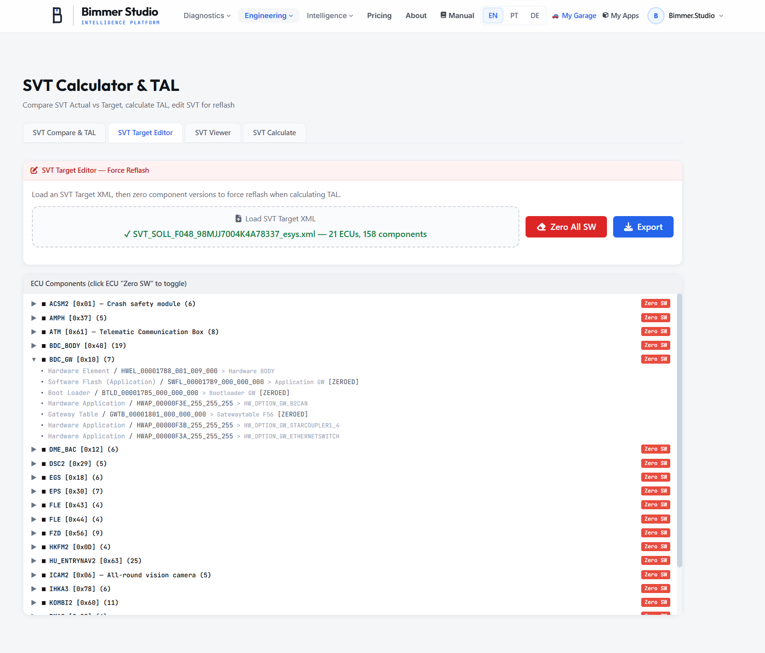Toggle Zero SW for ACSM2 ECU
Image resolution: width=765 pixels, height=653 pixels.
click(656, 304)
